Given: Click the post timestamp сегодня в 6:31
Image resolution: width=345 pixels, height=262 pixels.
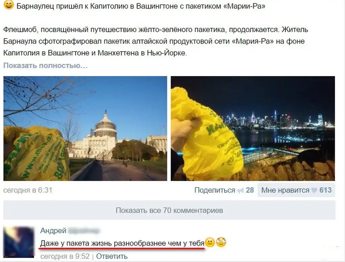Looking at the screenshot, I should point(28,190).
